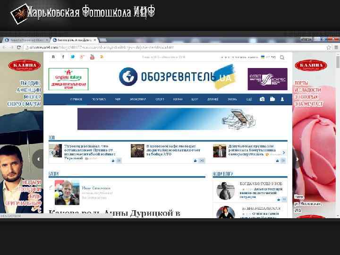Viewport: 340px width, 255px height.
Task: Open Жизнь in the navigation bar
Action: tap(232, 99)
